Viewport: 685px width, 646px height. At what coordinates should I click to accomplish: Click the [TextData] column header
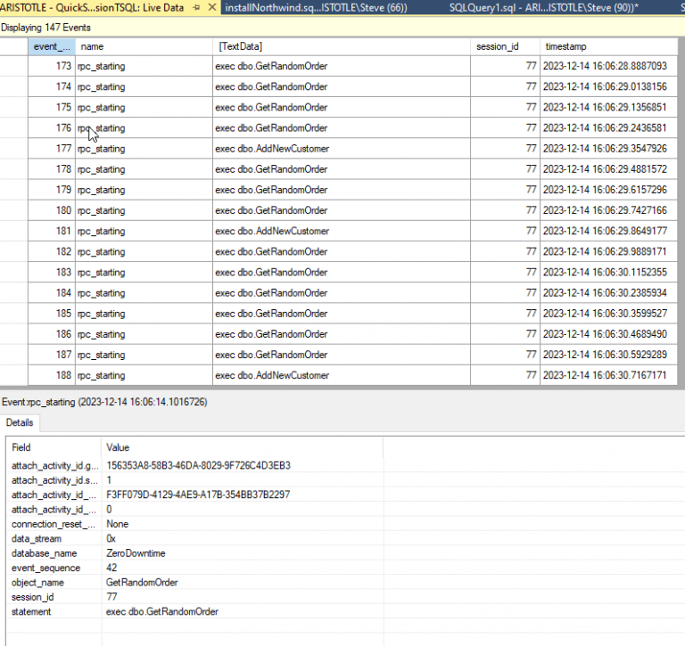point(342,46)
